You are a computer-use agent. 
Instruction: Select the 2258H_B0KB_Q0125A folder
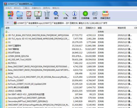click(x=18, y=56)
